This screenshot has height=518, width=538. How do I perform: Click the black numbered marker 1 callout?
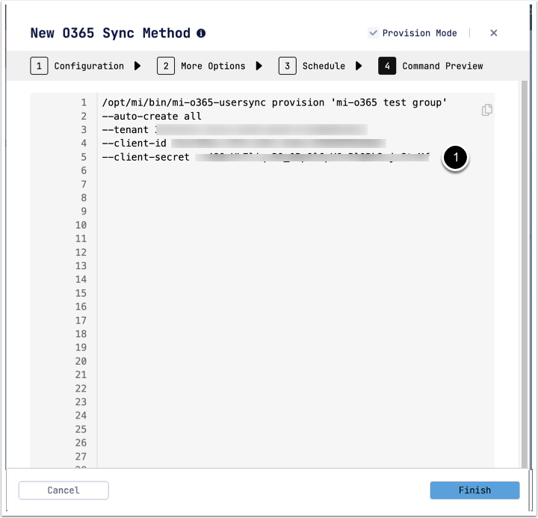456,158
